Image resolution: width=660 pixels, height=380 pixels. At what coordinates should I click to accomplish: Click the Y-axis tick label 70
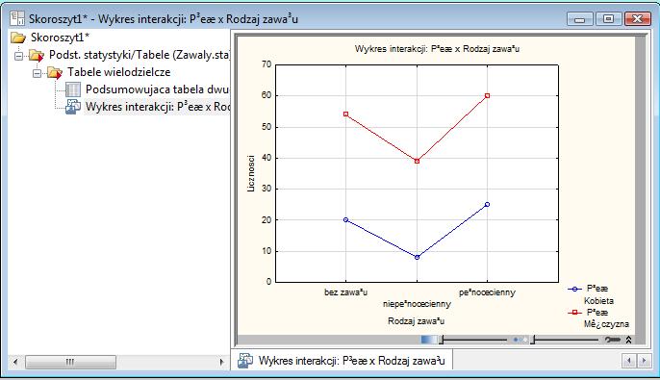click(267, 64)
